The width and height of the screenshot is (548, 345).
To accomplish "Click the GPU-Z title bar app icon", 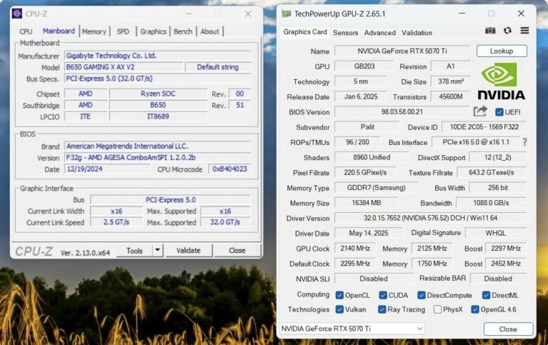I will pyautogui.click(x=287, y=14).
